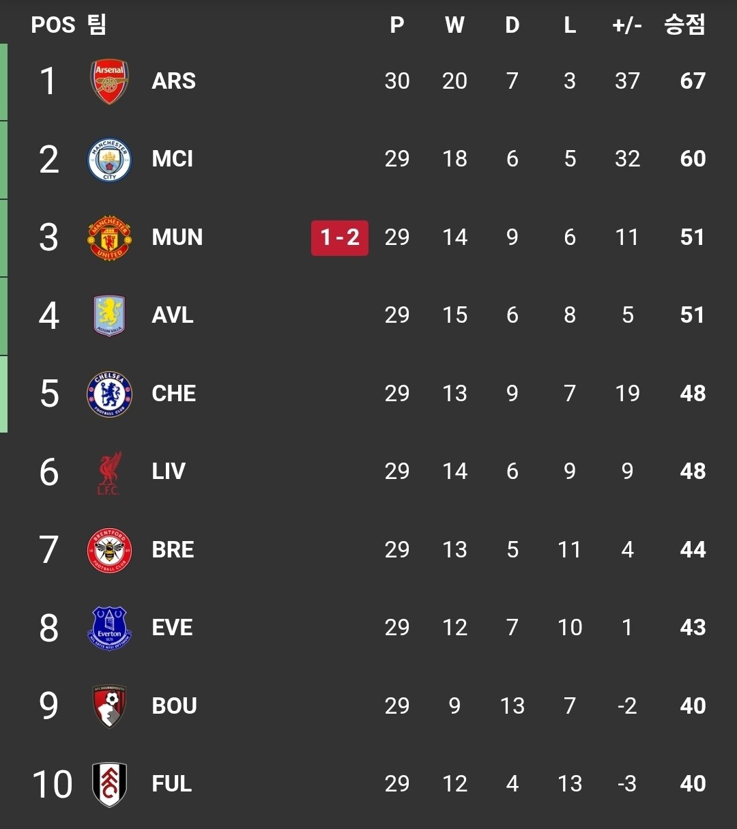Select the CHE team name
The width and height of the screenshot is (737, 829).
tap(173, 394)
